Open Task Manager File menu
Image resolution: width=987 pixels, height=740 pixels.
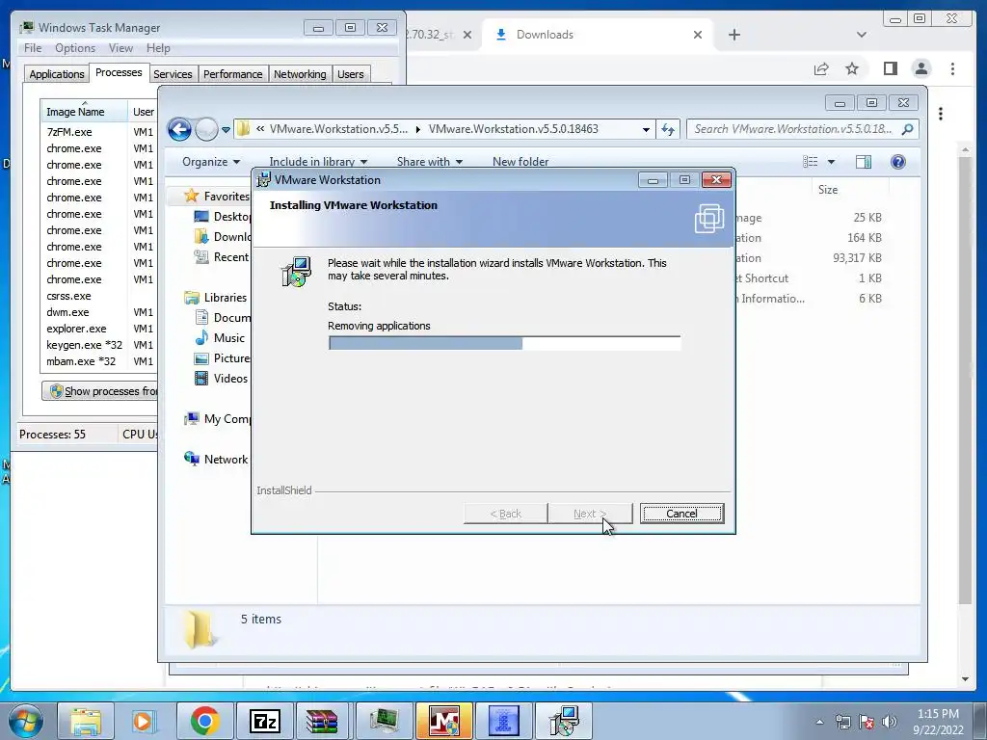click(x=33, y=48)
